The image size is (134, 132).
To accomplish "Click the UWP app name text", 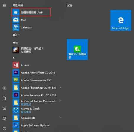I will point(32,12).
